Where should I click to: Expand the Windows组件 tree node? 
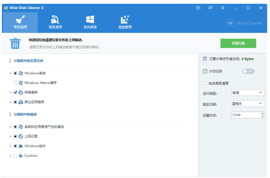pyautogui.click(x=10, y=146)
